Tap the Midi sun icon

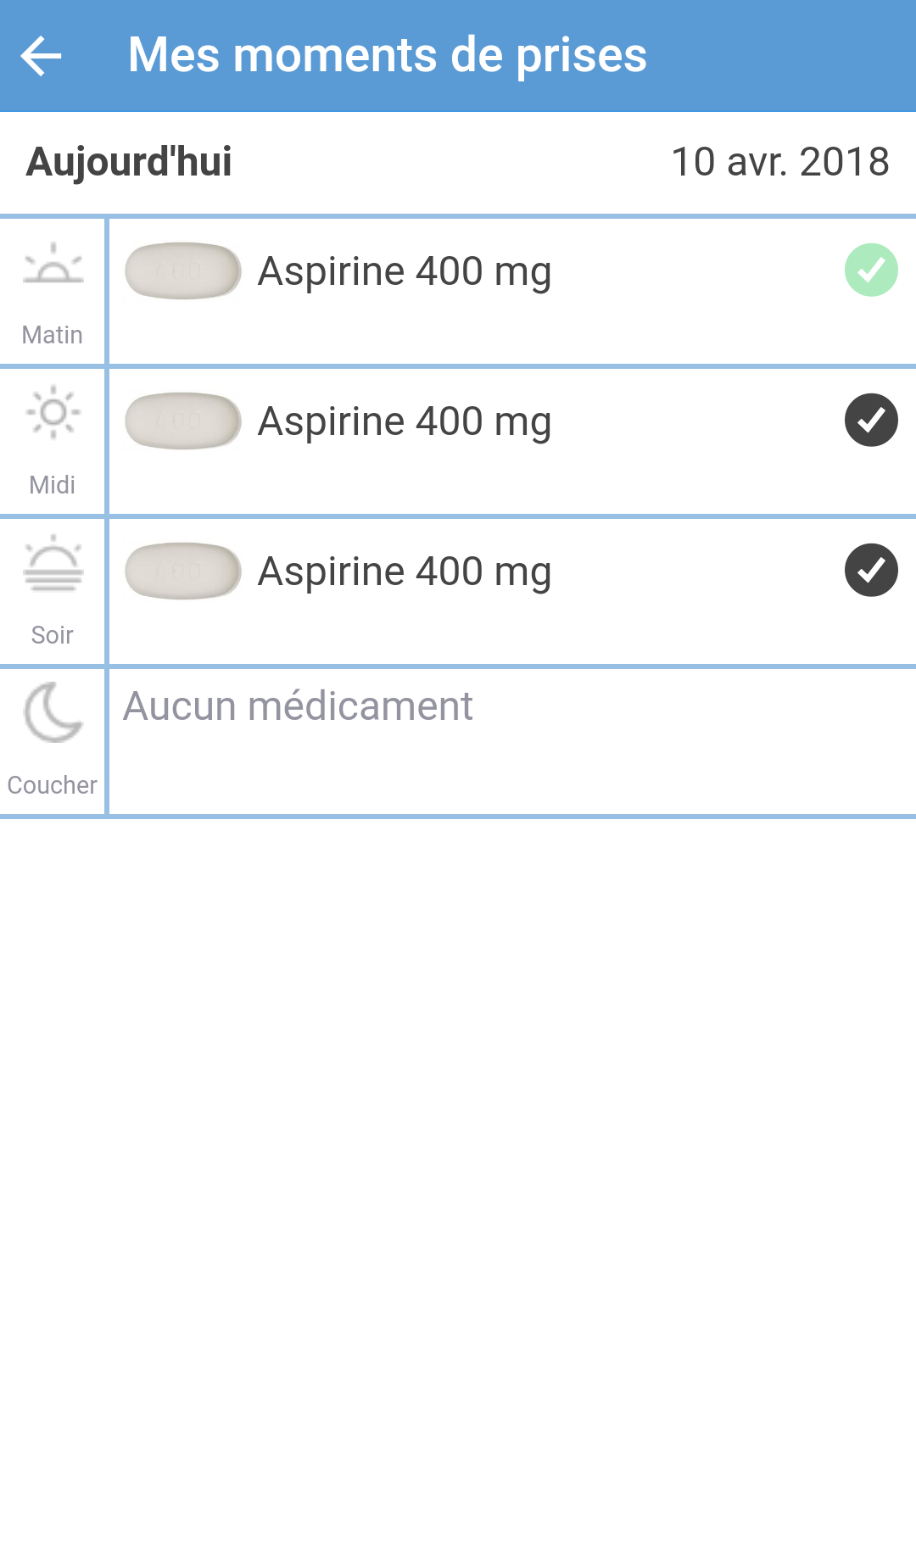point(53,413)
